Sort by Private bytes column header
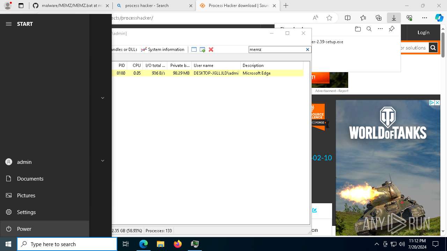 pos(179,66)
